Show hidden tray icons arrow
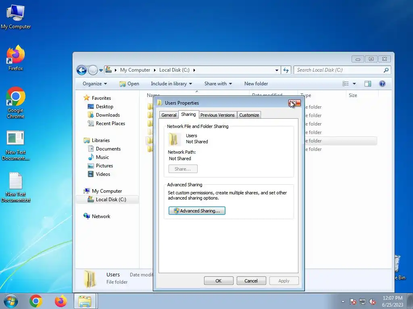The height and width of the screenshot is (309, 413). 343,301
